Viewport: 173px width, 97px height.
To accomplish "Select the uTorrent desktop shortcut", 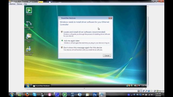I will [29, 11].
